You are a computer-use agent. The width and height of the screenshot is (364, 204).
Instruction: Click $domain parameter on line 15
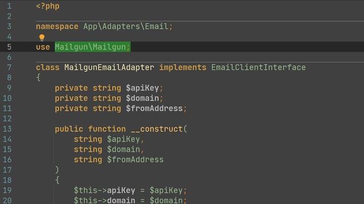tap(123, 150)
